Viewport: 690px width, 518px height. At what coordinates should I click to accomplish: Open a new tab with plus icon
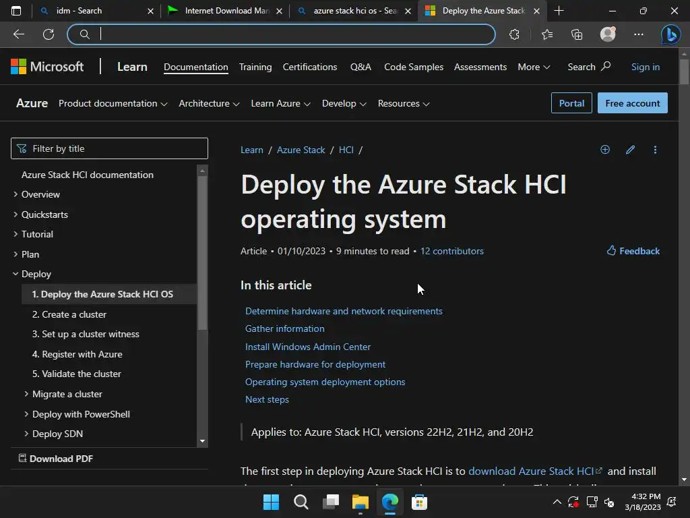559,11
